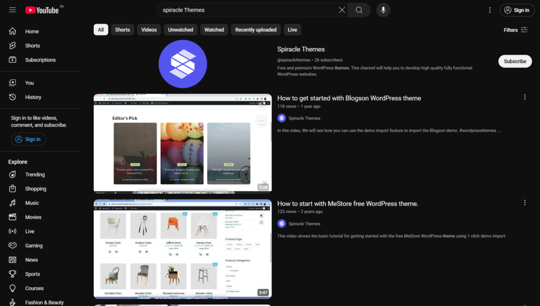Subscribe to Spiracle Themes channel
The height and width of the screenshot is (306, 540).
coord(515,61)
